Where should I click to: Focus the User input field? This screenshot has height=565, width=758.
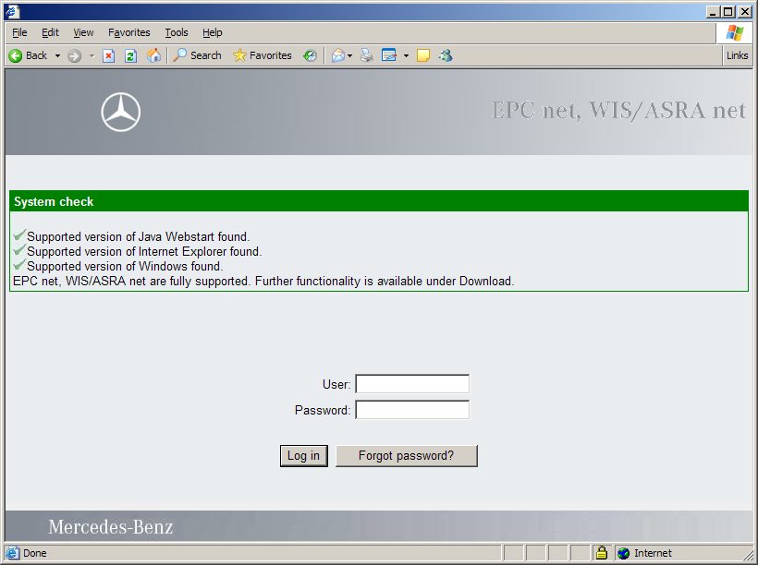point(412,384)
